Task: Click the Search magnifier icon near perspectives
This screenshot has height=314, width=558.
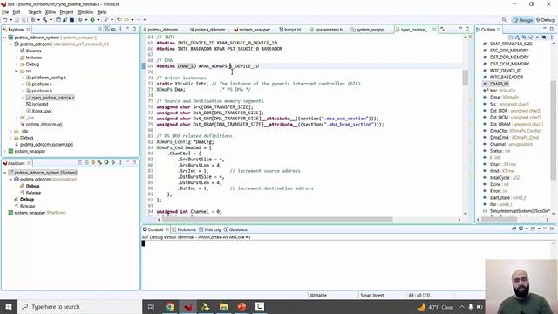Action: tap(504, 20)
